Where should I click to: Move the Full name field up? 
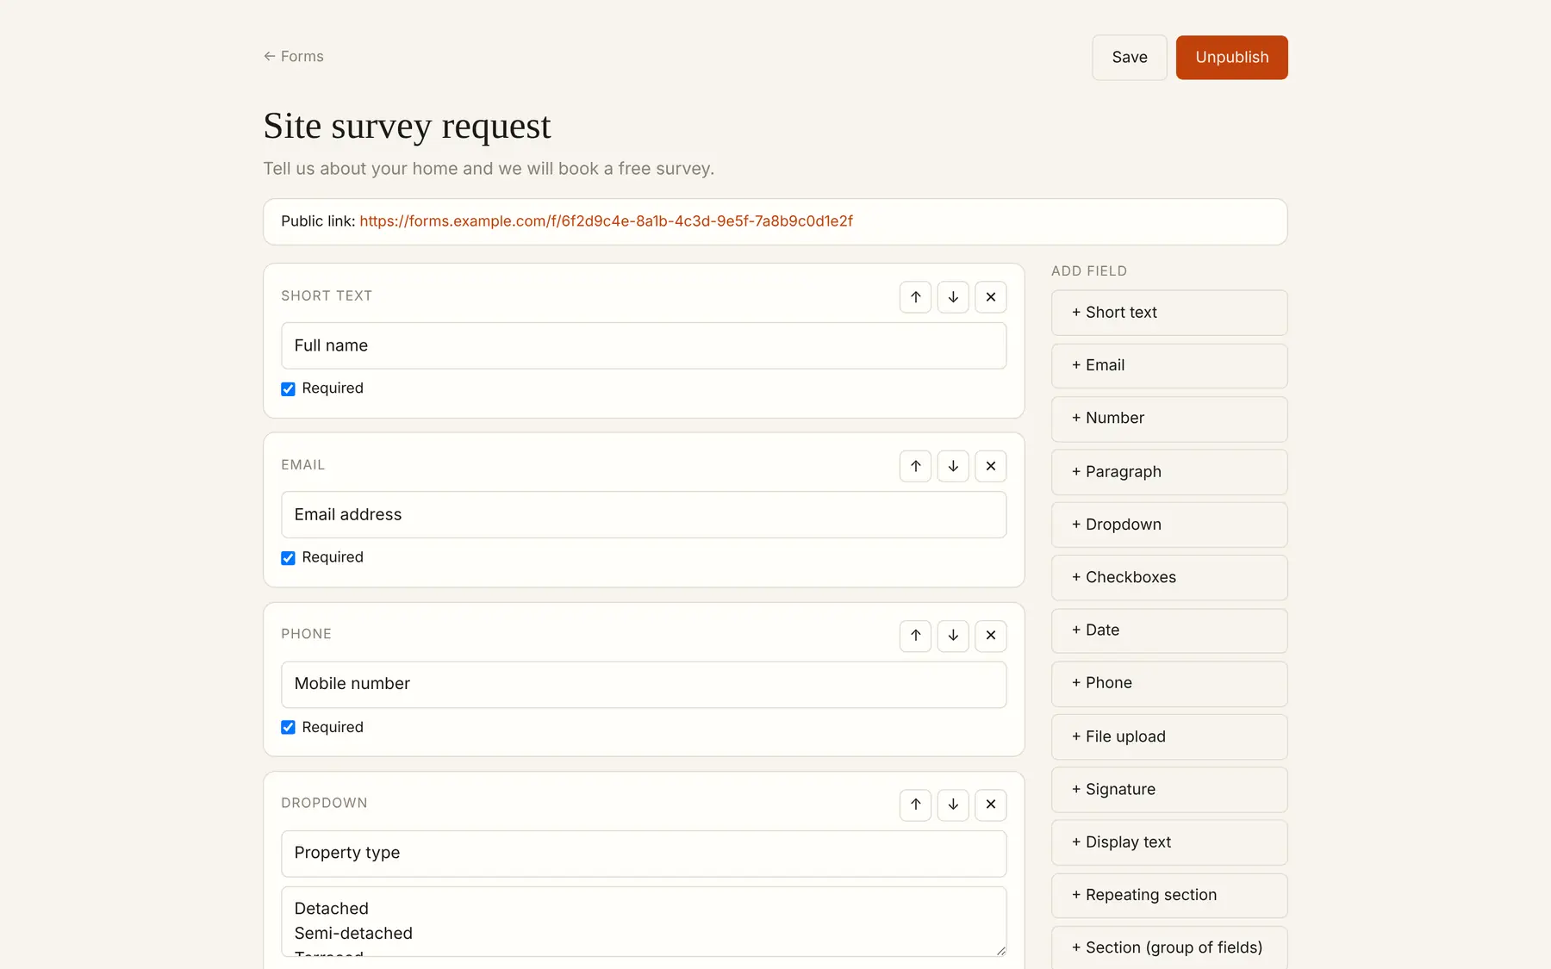(915, 297)
